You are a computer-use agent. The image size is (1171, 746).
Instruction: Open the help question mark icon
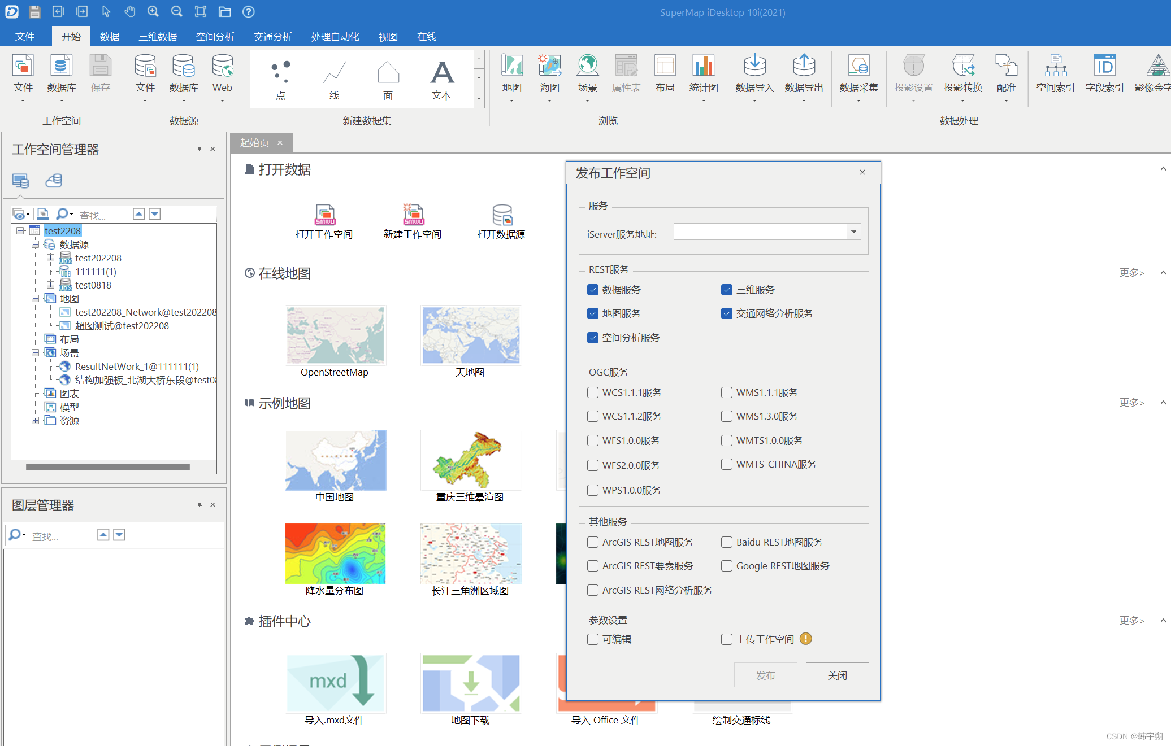pos(248,11)
